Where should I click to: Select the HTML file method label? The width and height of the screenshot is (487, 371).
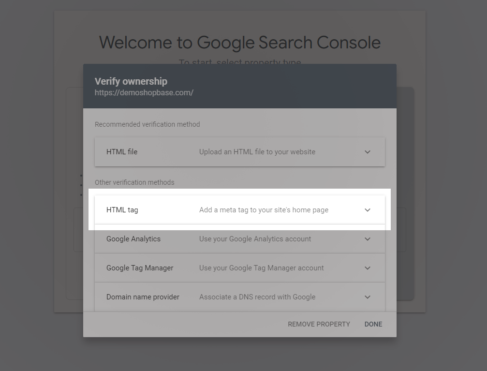(x=122, y=152)
